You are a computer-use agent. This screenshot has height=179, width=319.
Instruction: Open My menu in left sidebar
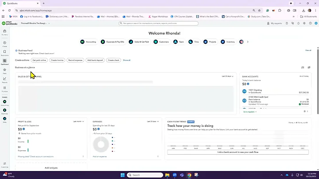(5, 32)
